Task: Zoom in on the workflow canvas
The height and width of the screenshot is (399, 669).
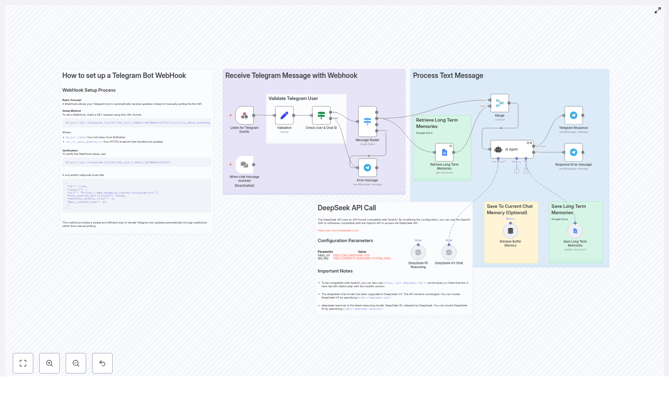Action: pyautogui.click(x=49, y=363)
